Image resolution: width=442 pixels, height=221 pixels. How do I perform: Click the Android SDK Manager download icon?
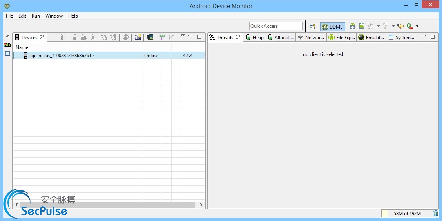(x=352, y=27)
